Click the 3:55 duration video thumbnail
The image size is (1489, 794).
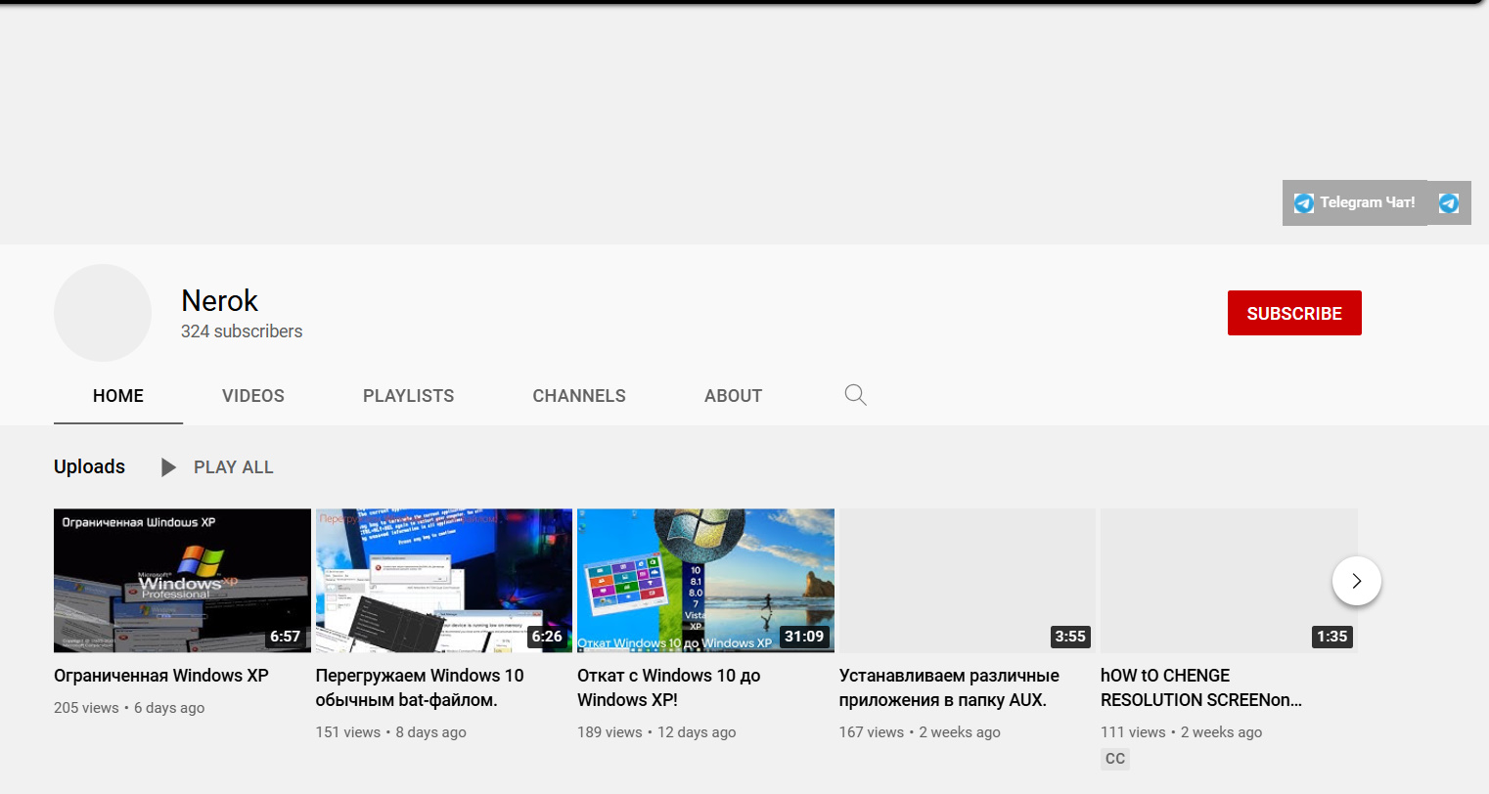(x=967, y=580)
